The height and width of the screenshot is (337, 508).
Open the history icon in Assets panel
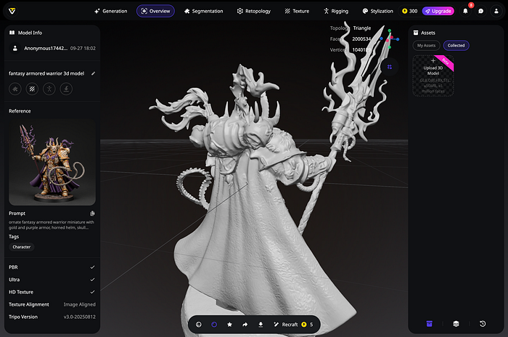coord(483,323)
